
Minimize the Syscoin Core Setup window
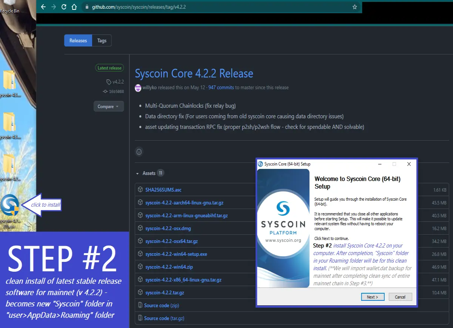[x=380, y=164]
